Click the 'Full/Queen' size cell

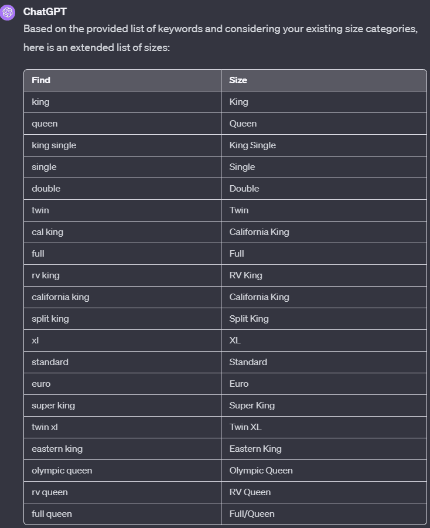252,514
